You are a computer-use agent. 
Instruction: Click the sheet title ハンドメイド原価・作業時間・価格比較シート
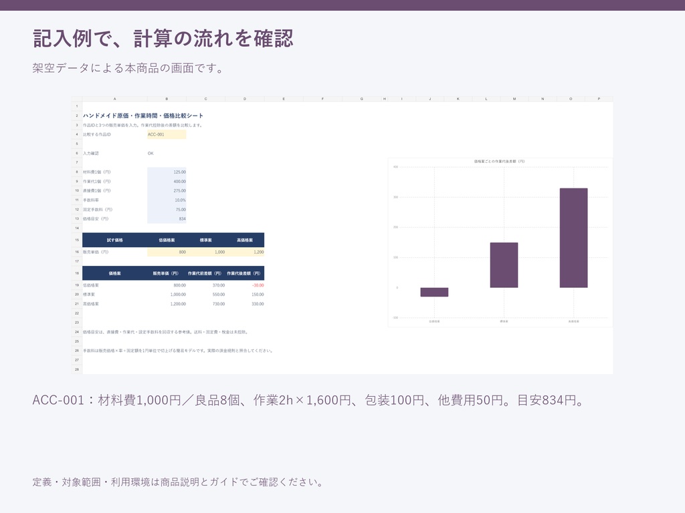point(143,116)
